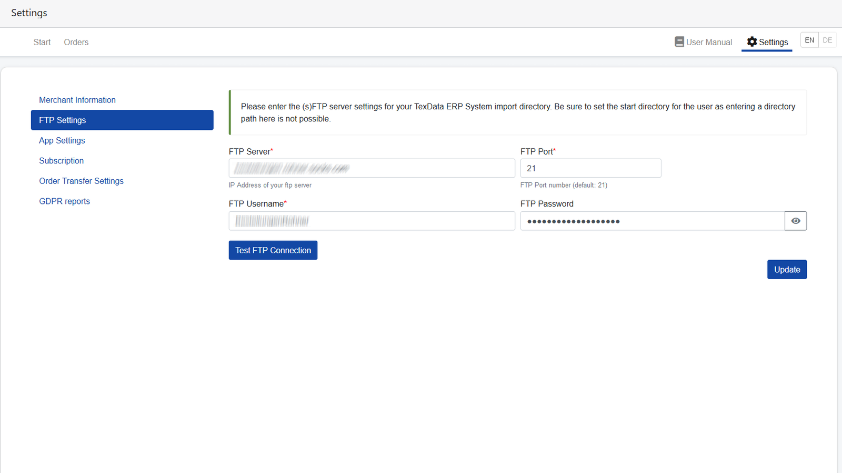Switch language to DE
The image size is (842, 473).
(827, 39)
